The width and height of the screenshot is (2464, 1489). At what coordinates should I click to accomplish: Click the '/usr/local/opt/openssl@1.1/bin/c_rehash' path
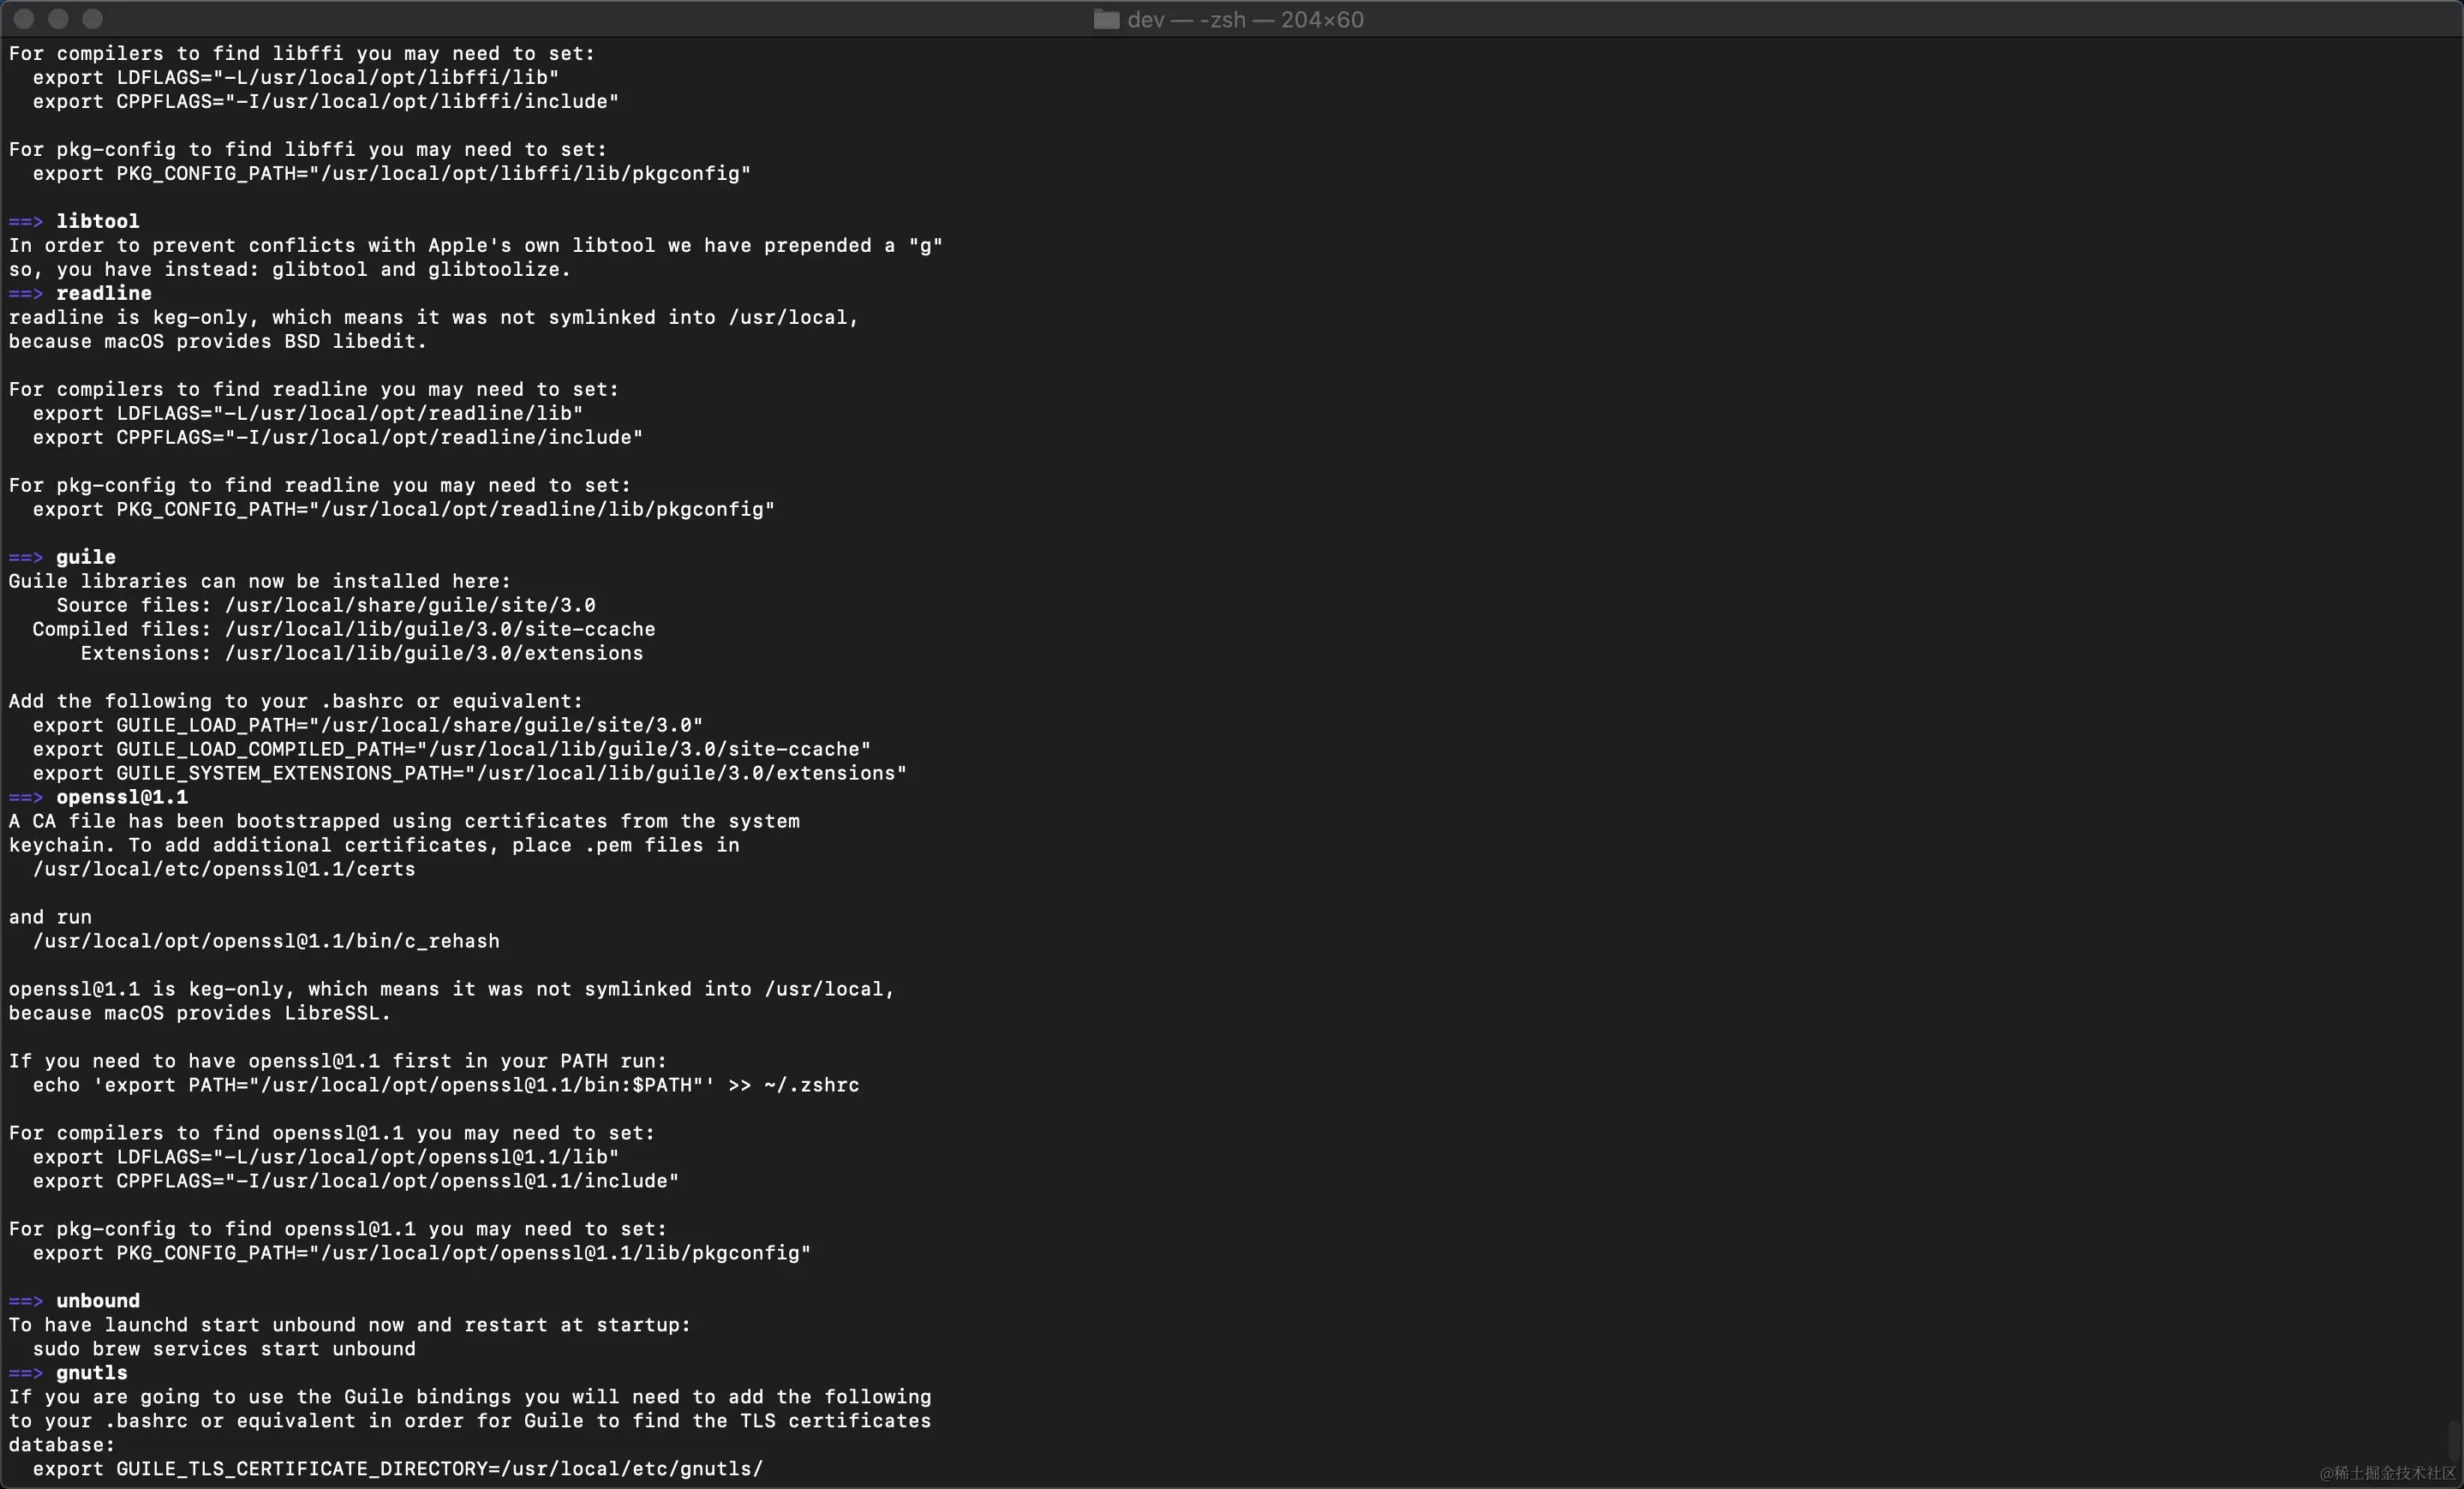coord(266,941)
